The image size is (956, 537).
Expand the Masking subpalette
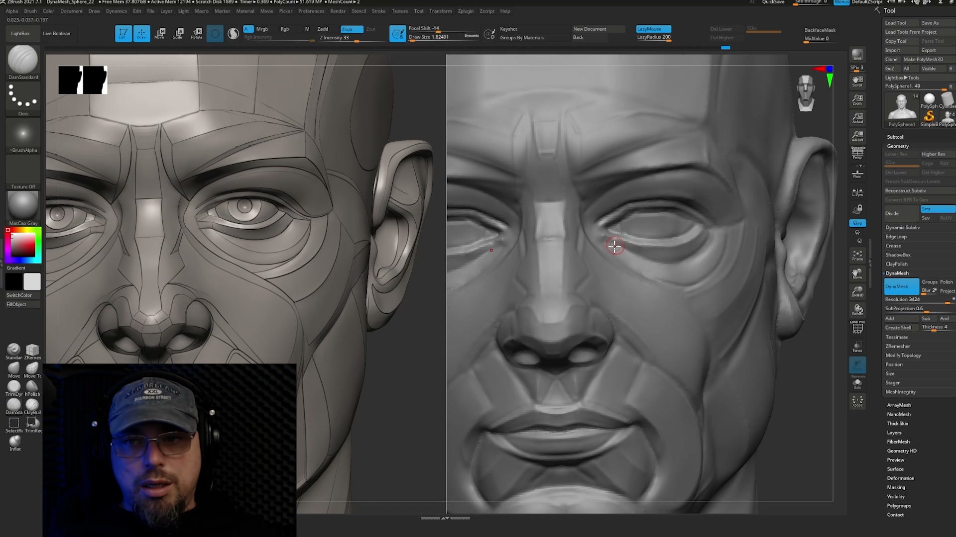click(x=896, y=487)
